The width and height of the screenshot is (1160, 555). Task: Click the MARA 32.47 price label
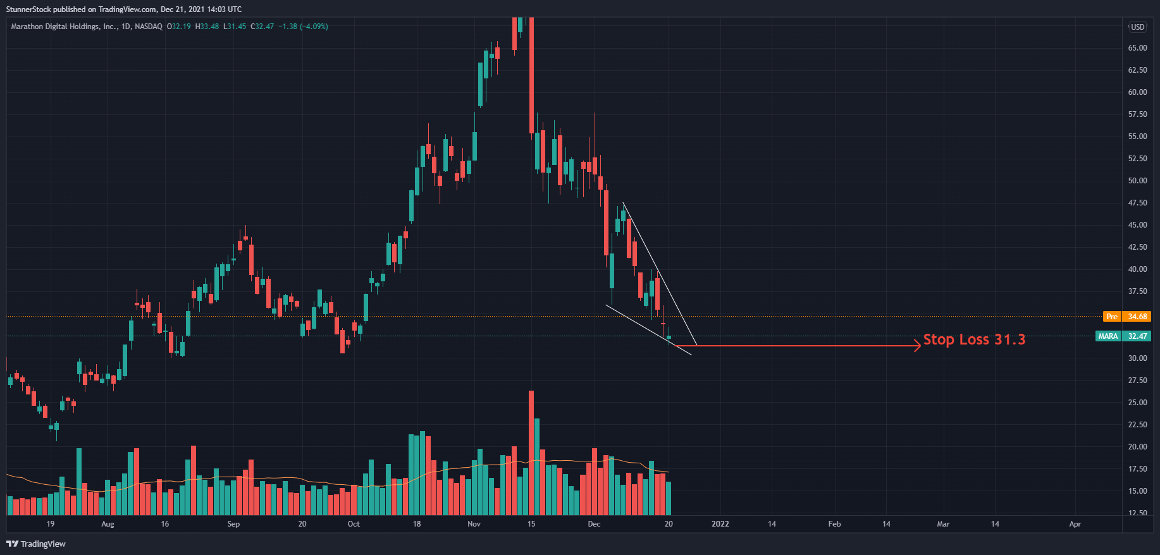point(1123,336)
